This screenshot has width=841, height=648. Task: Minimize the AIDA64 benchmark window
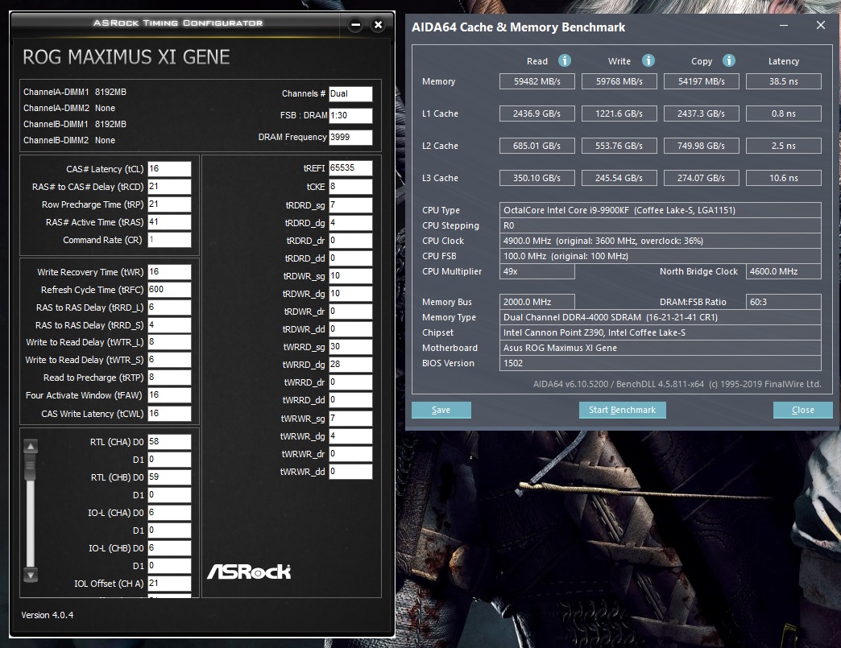(x=784, y=26)
